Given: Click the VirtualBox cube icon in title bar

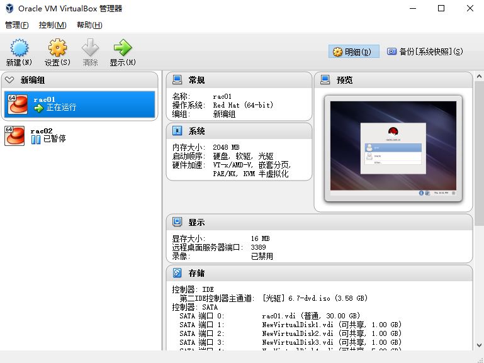Looking at the screenshot, I should 9,8.
